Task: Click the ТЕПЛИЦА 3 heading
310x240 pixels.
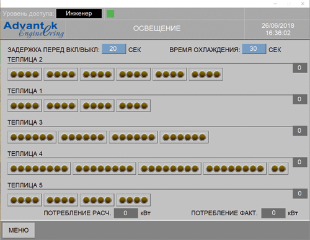Action: tap(25, 122)
